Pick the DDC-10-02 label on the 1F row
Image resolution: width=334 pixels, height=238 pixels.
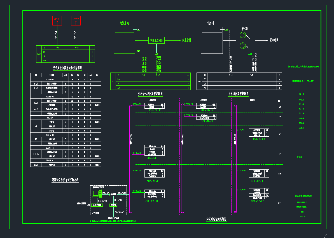[x=207, y=121]
